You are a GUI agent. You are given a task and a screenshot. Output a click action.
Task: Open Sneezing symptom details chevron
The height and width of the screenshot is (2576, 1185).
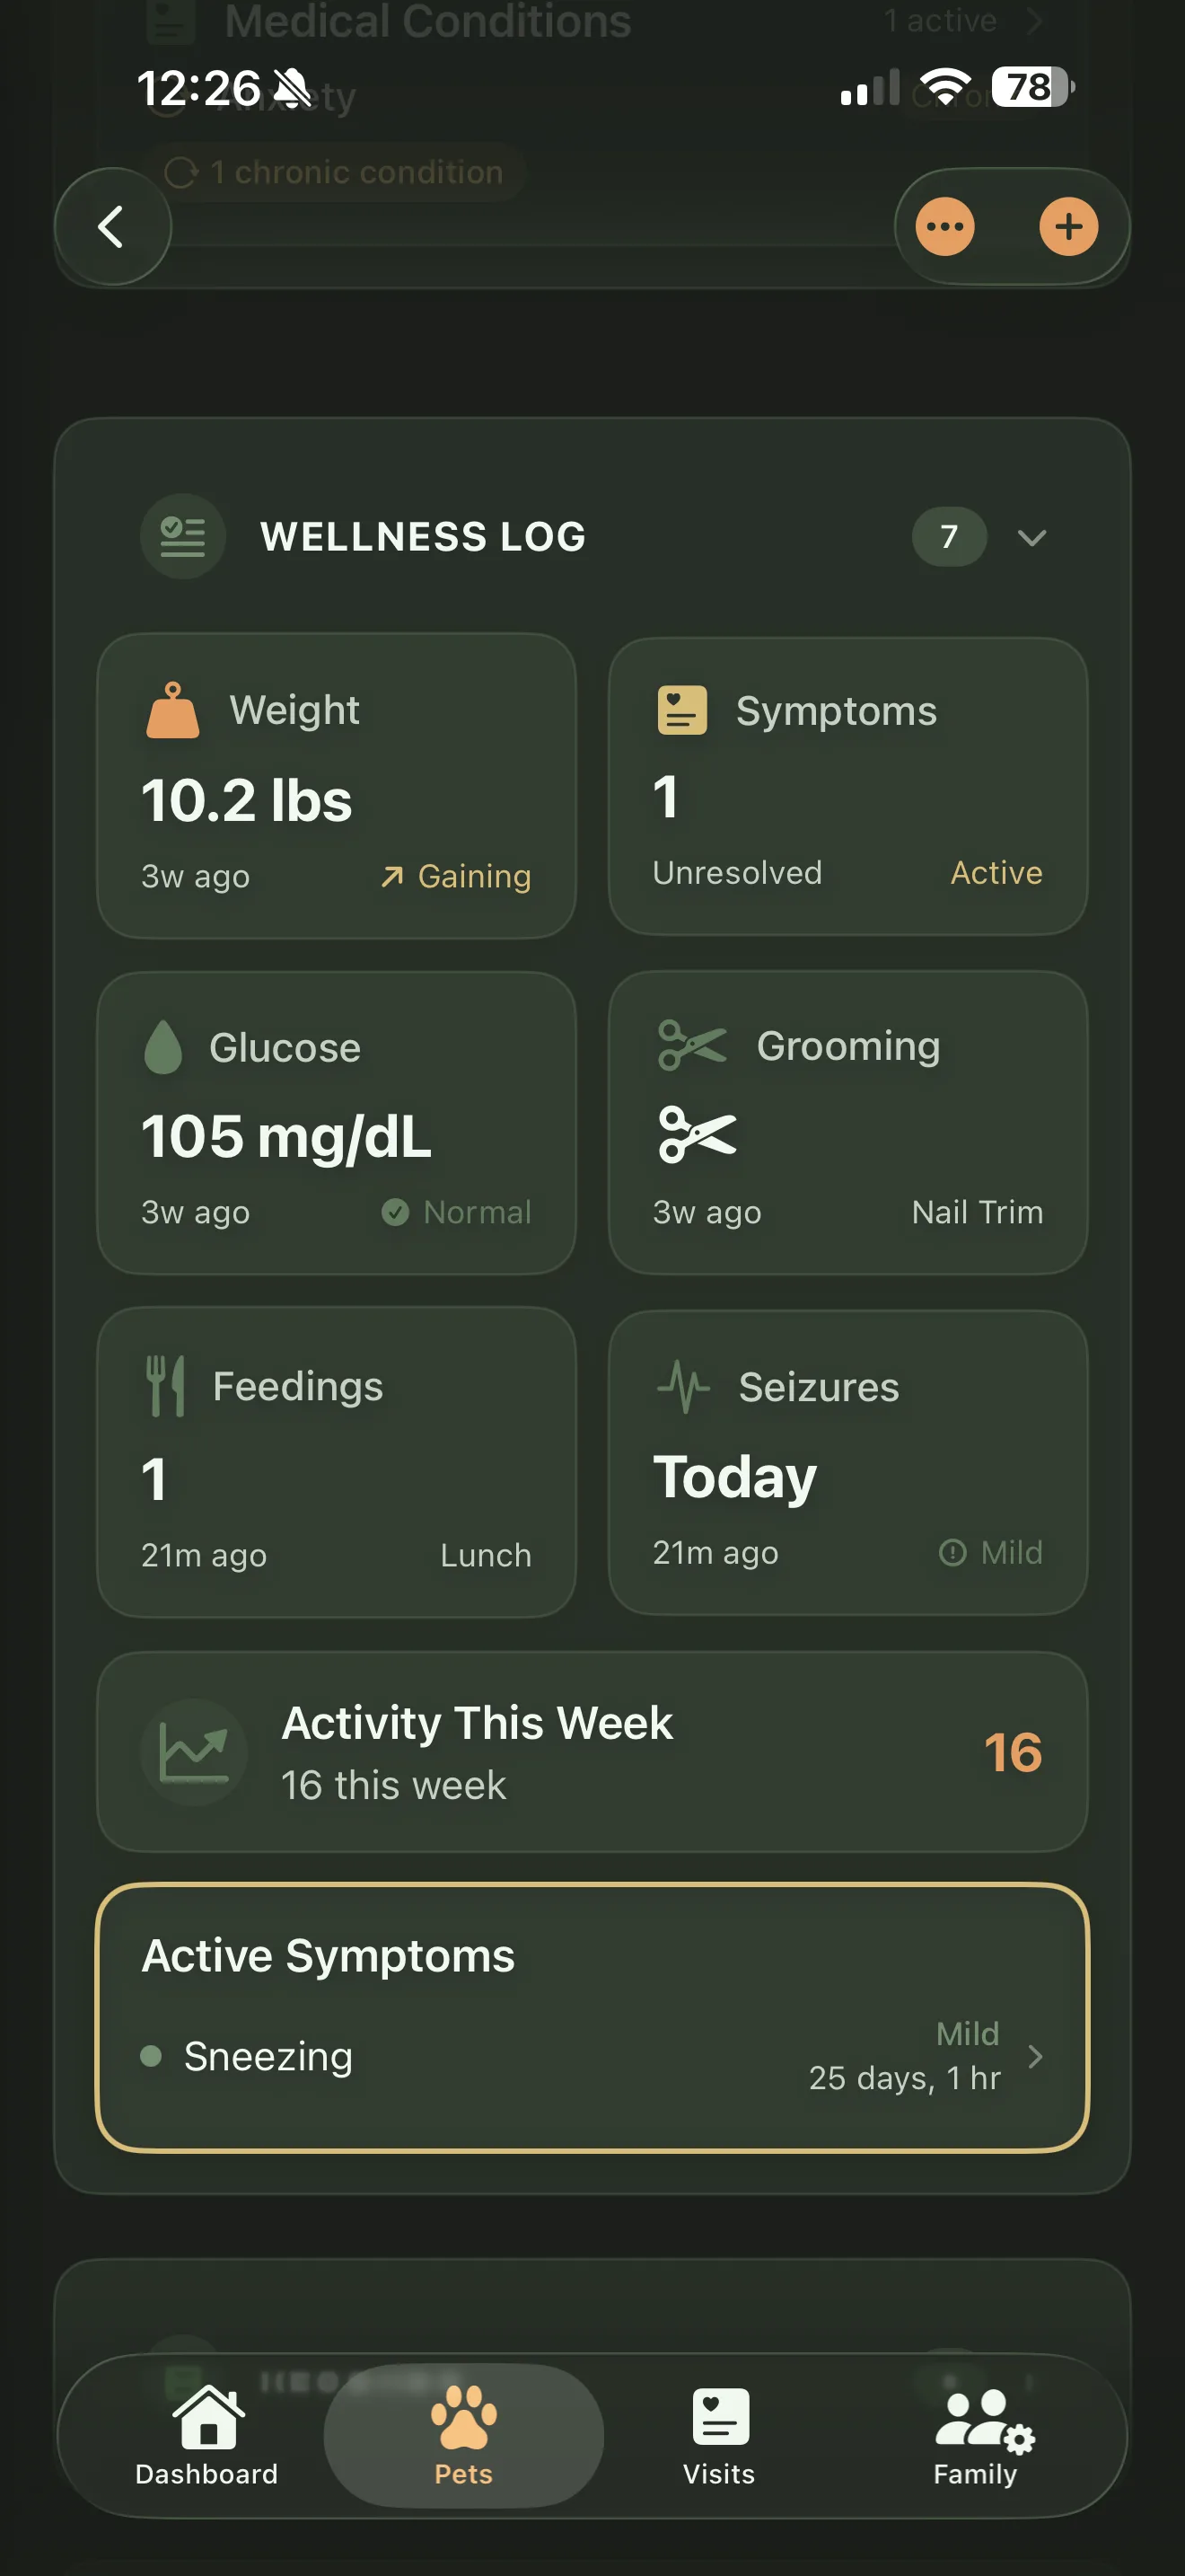click(1035, 2056)
